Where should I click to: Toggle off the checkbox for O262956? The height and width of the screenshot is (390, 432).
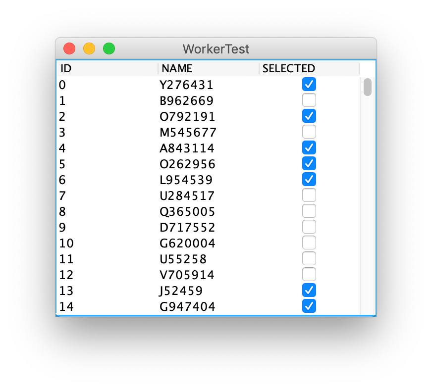pos(309,163)
